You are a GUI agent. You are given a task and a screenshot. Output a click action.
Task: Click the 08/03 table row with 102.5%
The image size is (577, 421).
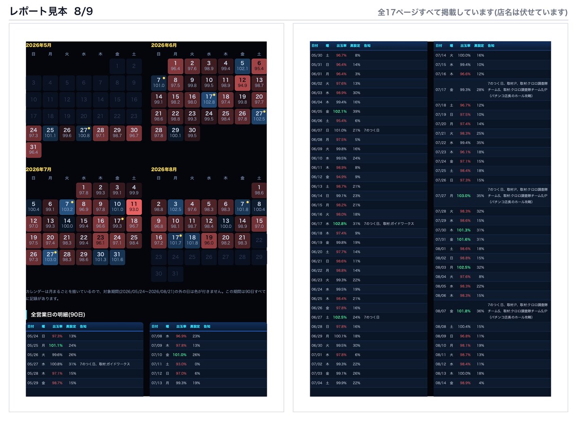[x=492, y=267]
